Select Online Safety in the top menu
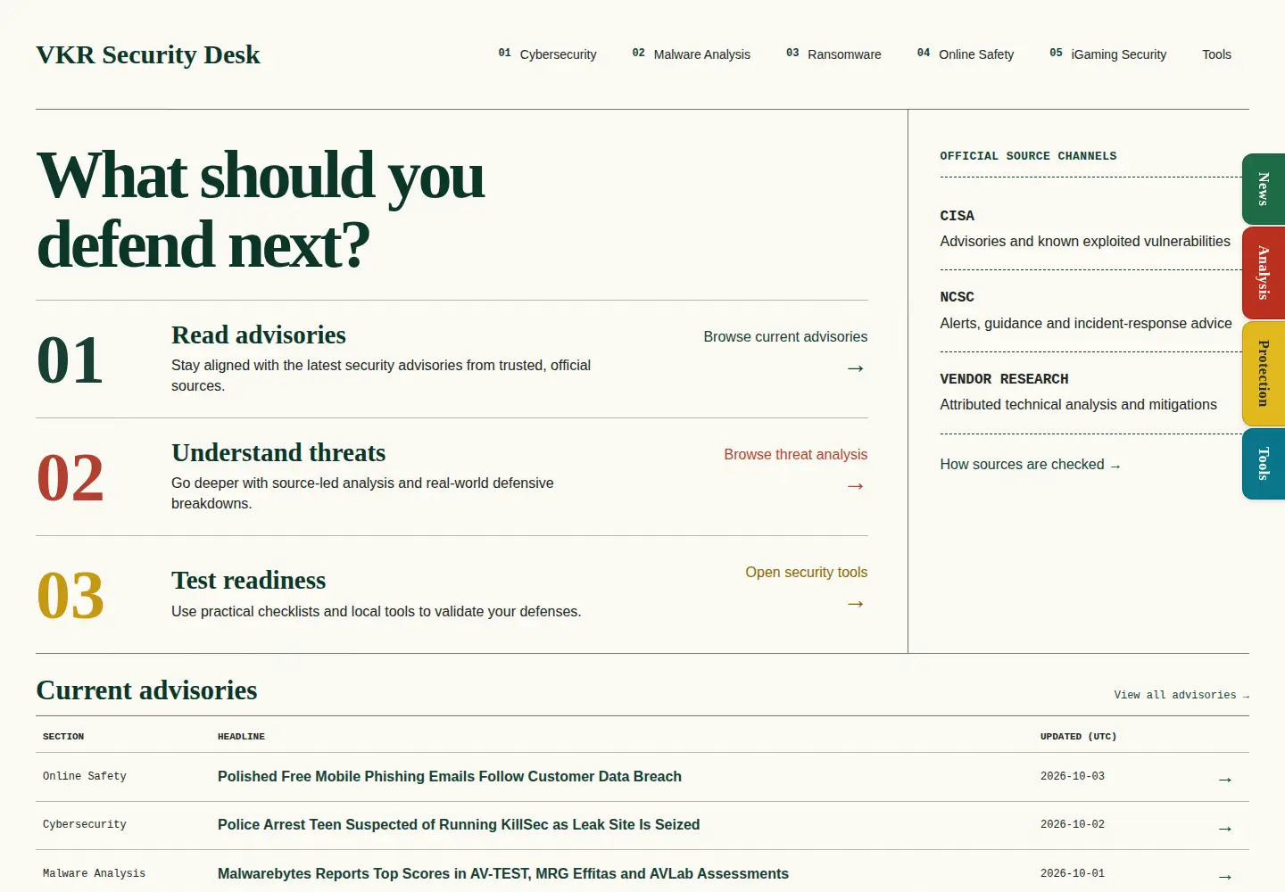 tap(966, 54)
